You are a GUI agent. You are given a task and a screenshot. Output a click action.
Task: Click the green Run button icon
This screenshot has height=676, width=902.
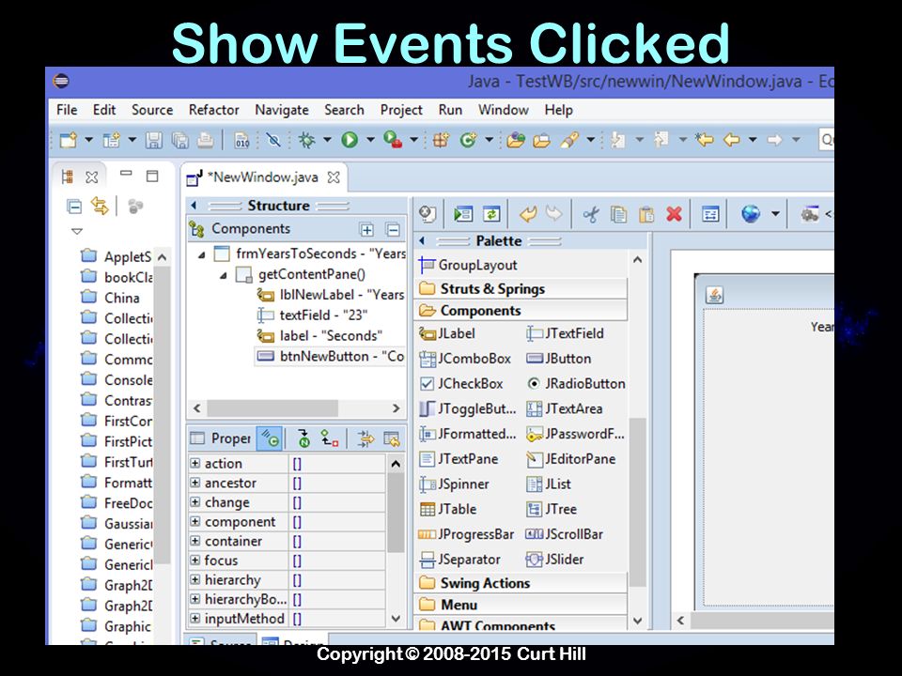coord(350,140)
